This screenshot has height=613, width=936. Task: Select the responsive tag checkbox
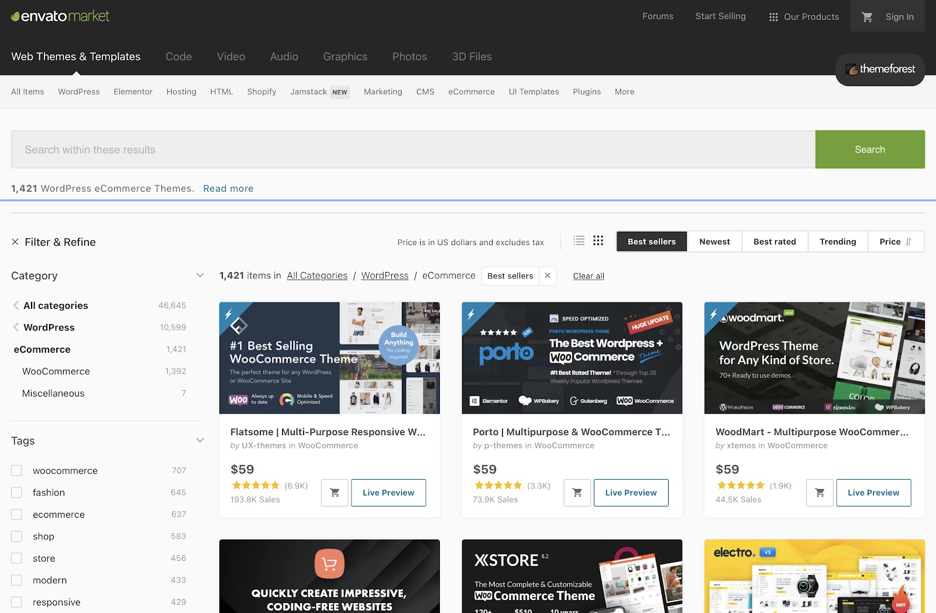[16, 602]
